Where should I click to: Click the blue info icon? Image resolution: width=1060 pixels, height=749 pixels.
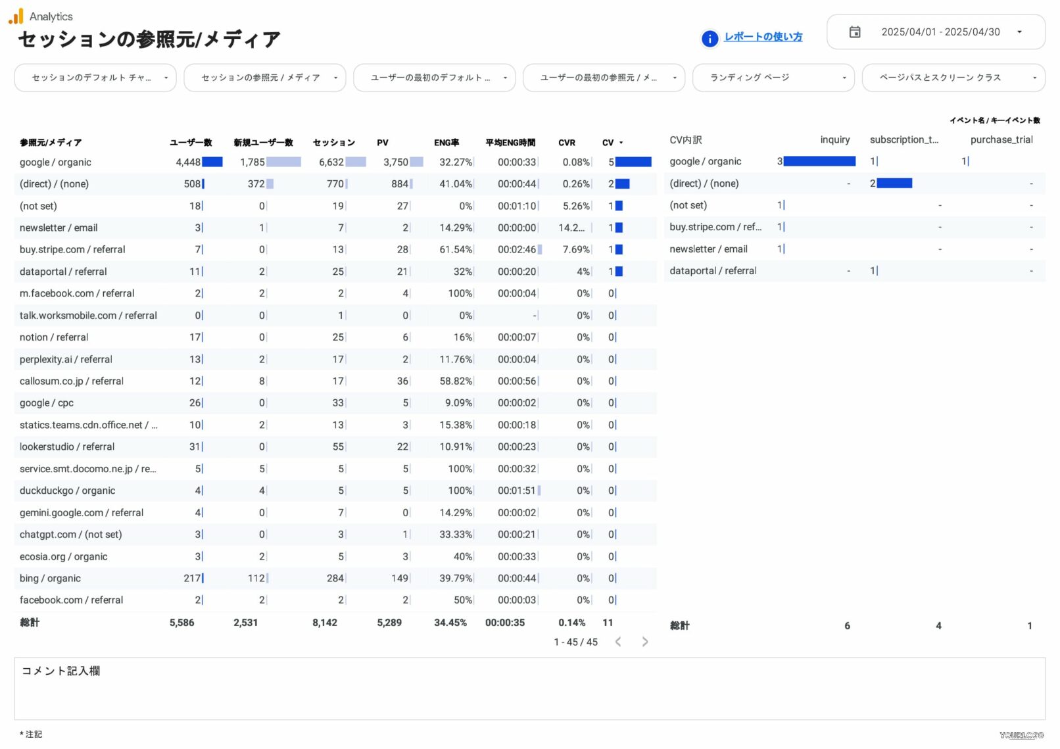[x=710, y=39]
